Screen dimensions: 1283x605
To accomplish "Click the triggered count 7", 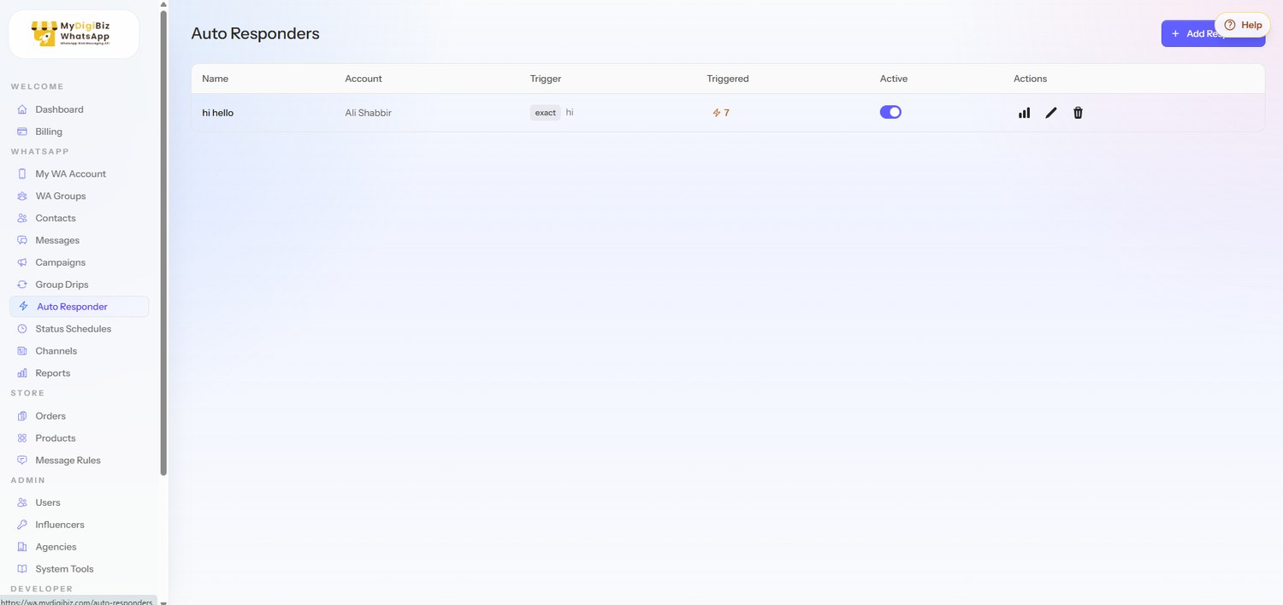I will tap(721, 113).
